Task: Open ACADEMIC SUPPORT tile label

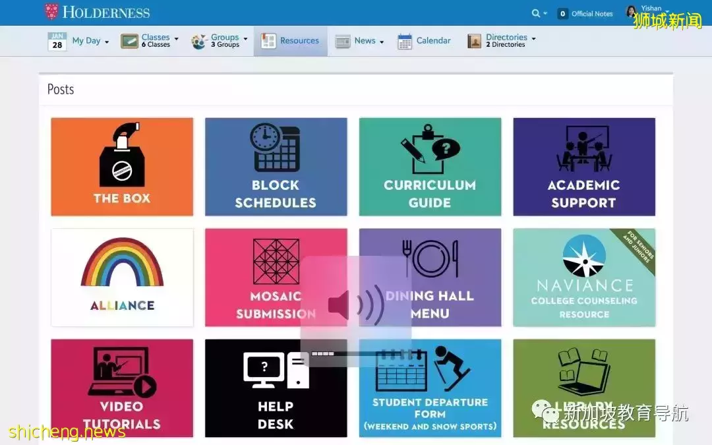Action: 584,194
